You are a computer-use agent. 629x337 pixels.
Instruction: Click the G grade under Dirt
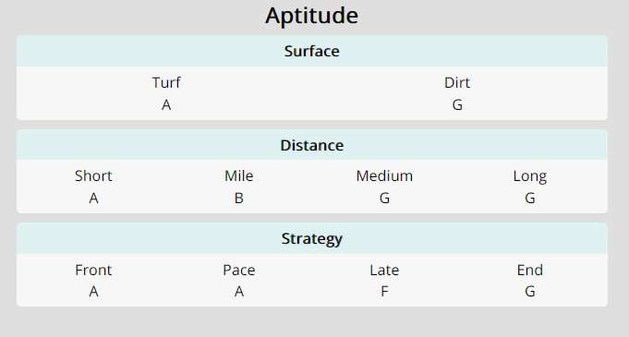pos(457,104)
